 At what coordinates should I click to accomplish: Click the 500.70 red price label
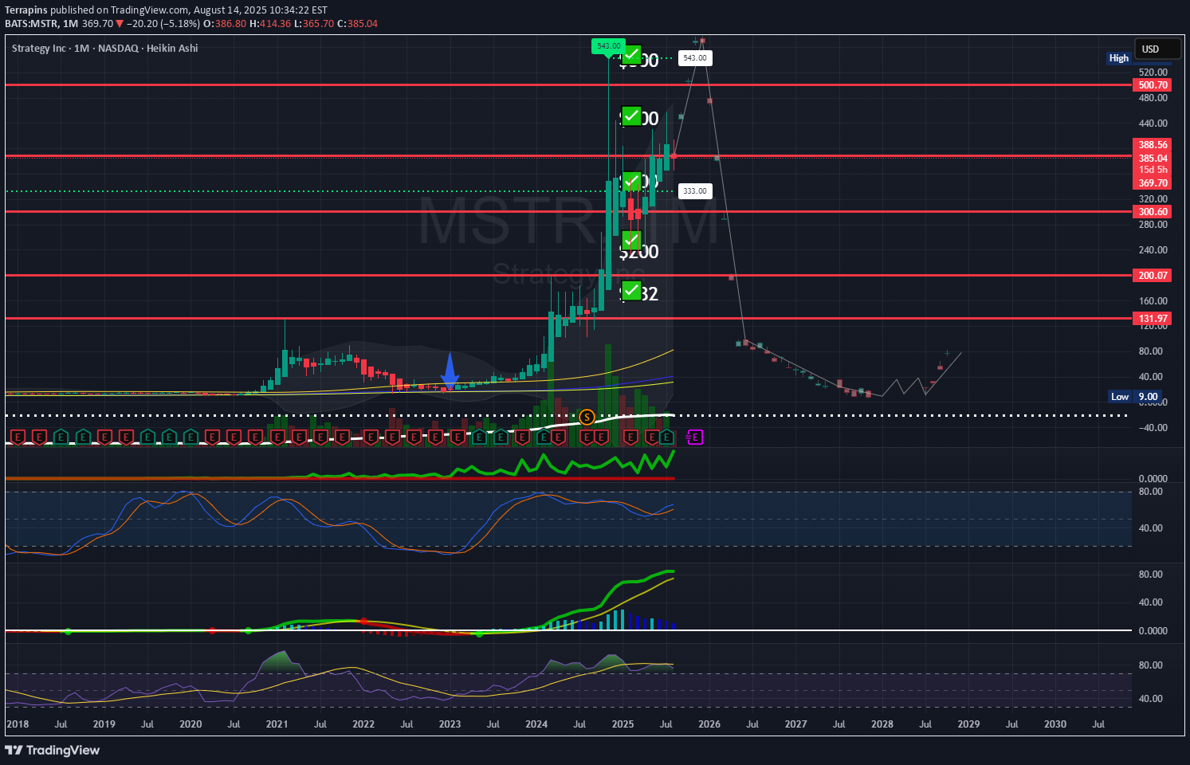coord(1153,85)
